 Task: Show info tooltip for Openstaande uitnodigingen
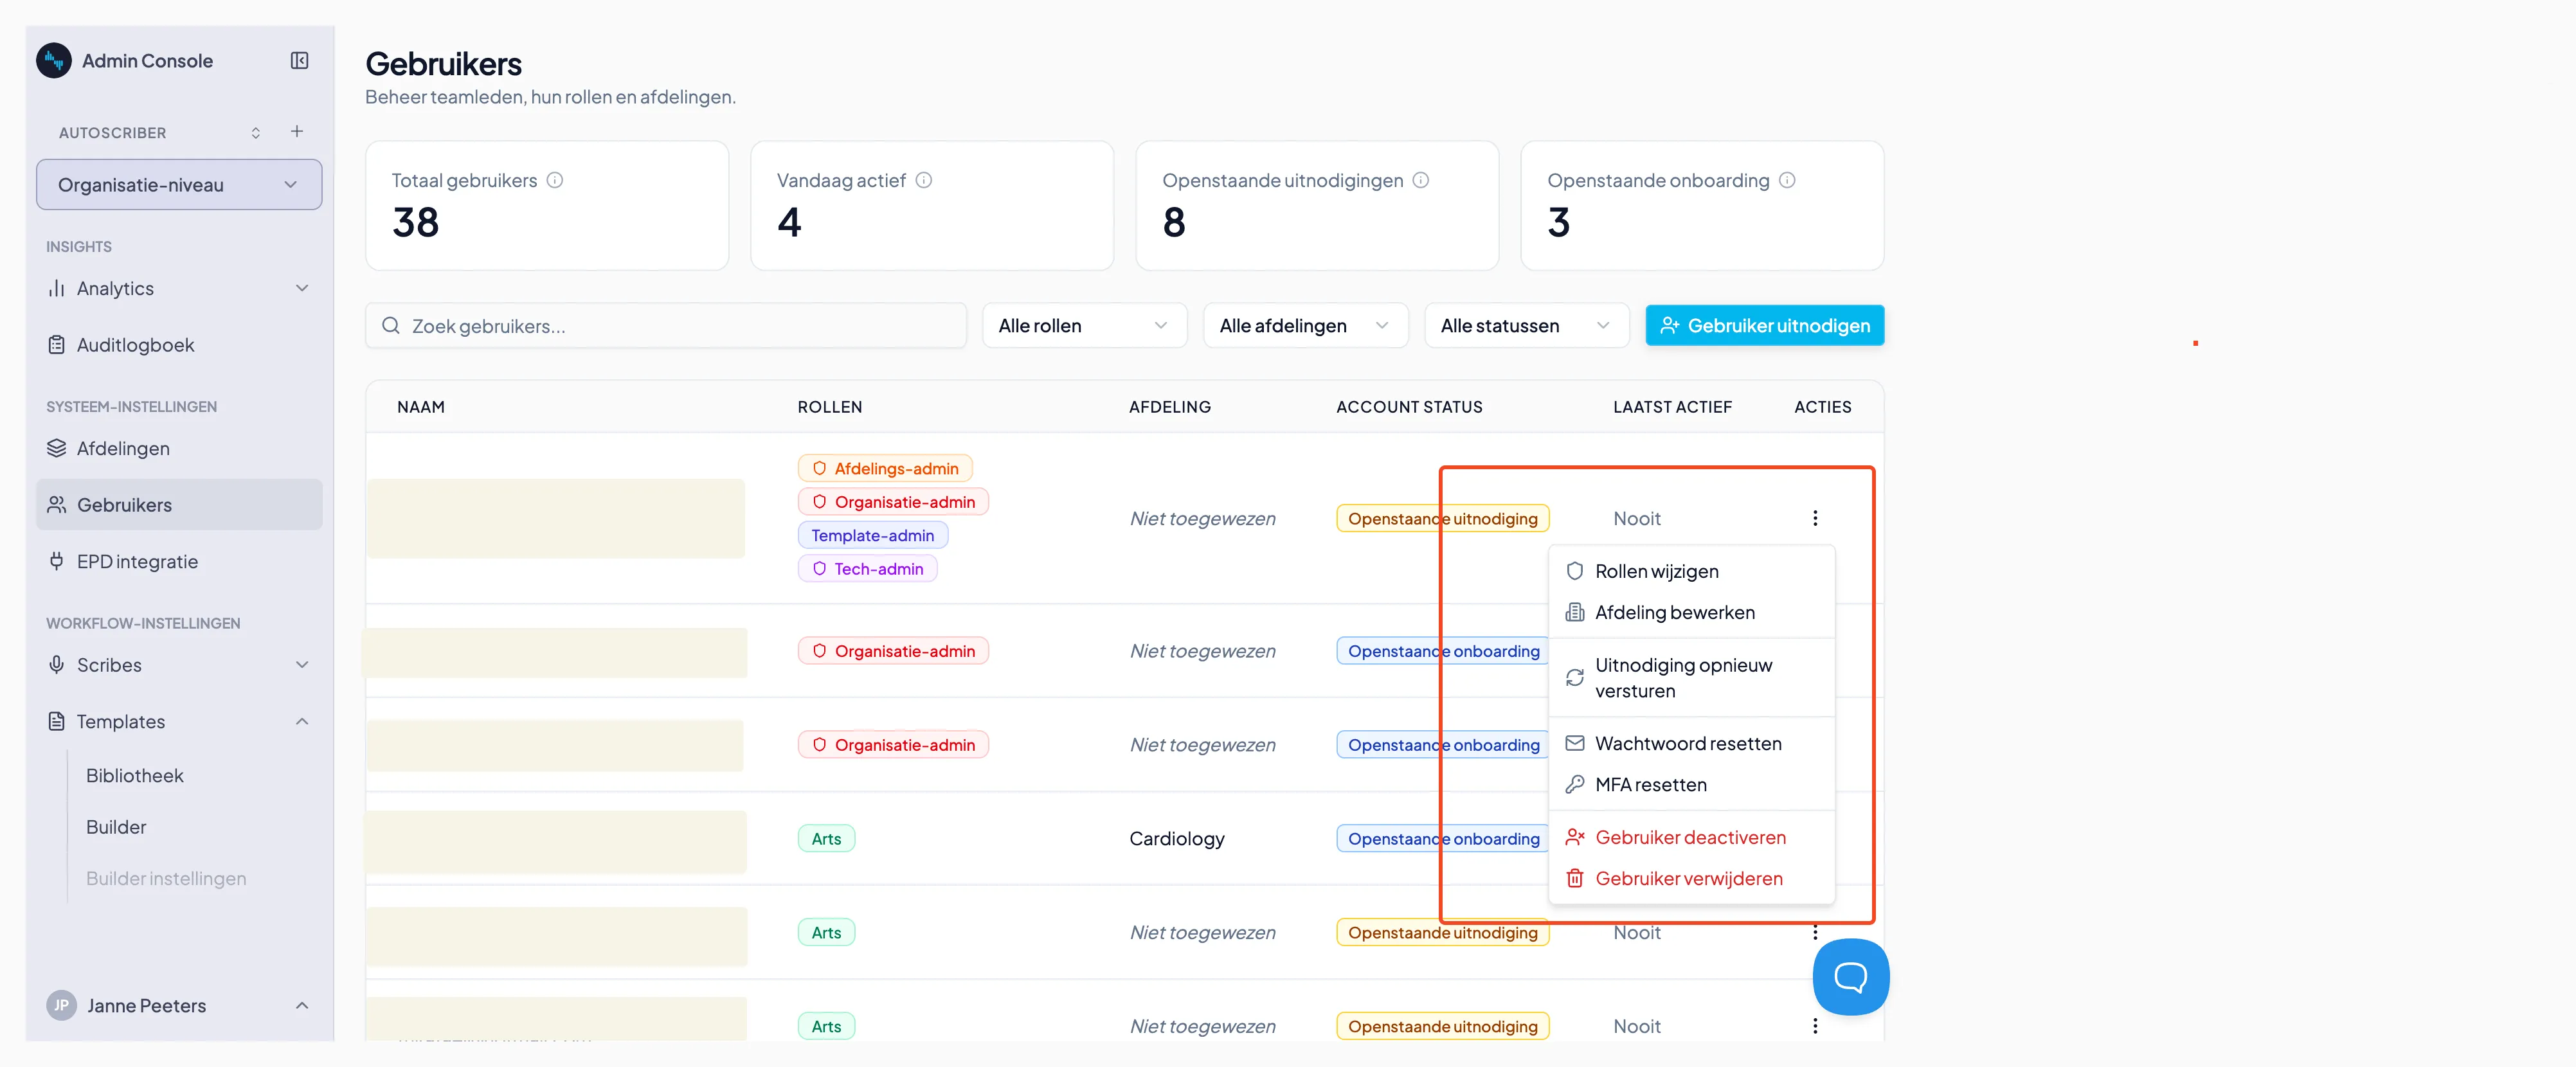(x=1420, y=180)
